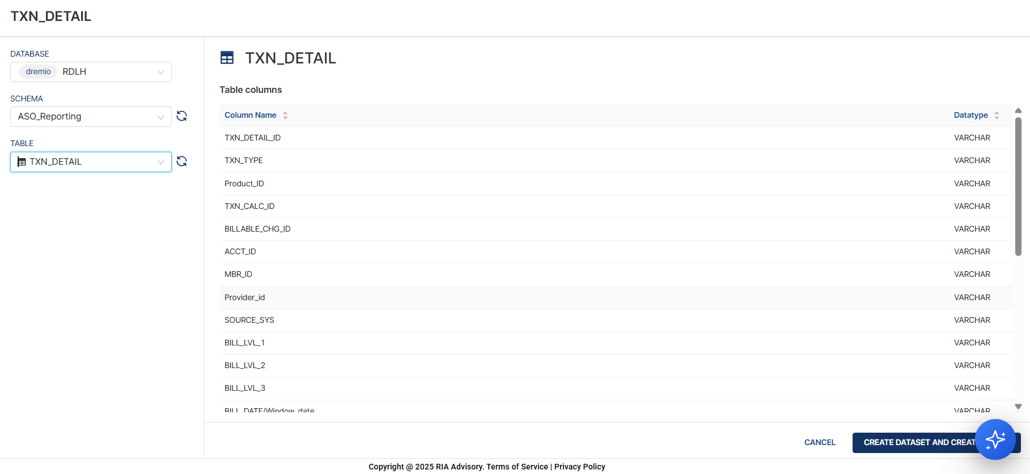The height and width of the screenshot is (474, 1030).
Task: Select the Provider_id column row
Action: click(245, 297)
